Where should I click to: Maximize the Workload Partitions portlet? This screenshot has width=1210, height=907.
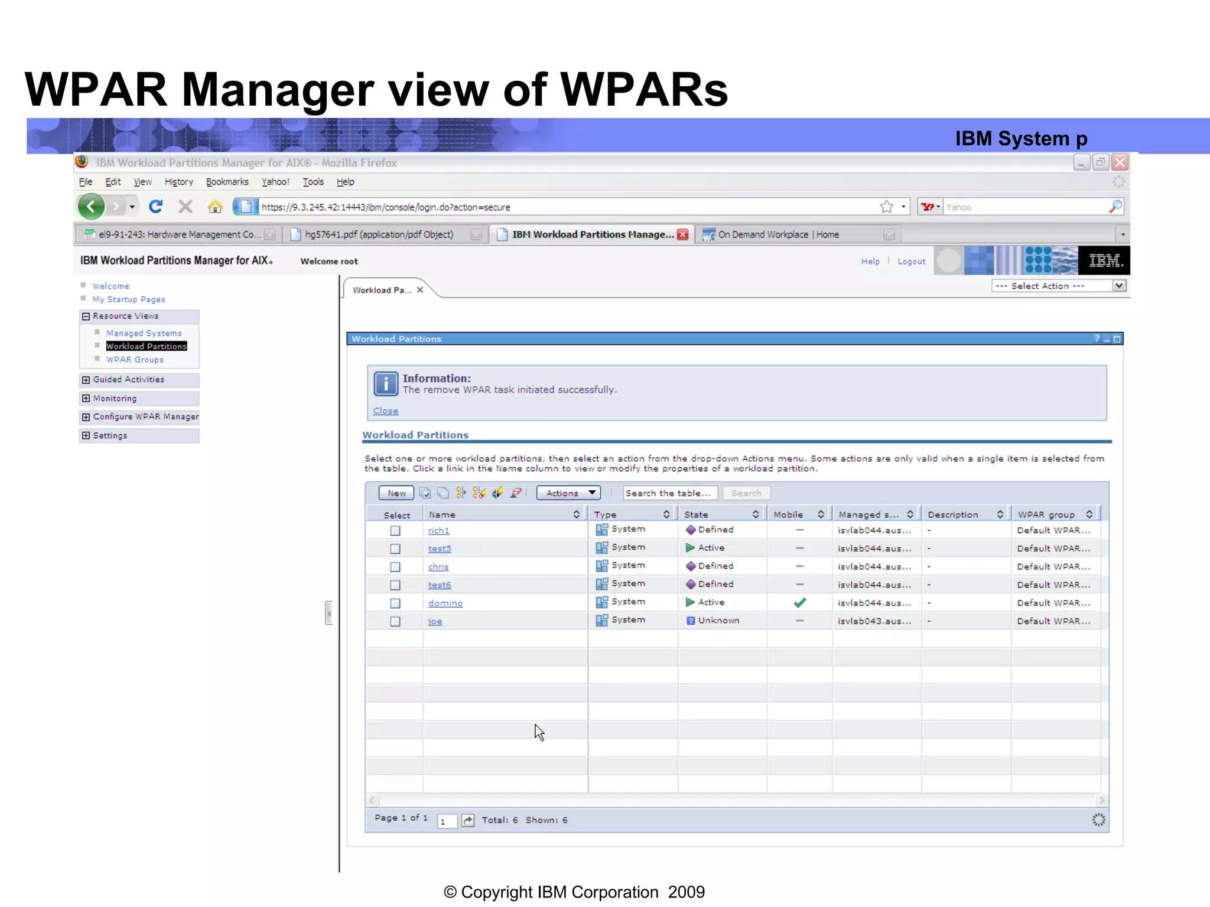click(1117, 339)
